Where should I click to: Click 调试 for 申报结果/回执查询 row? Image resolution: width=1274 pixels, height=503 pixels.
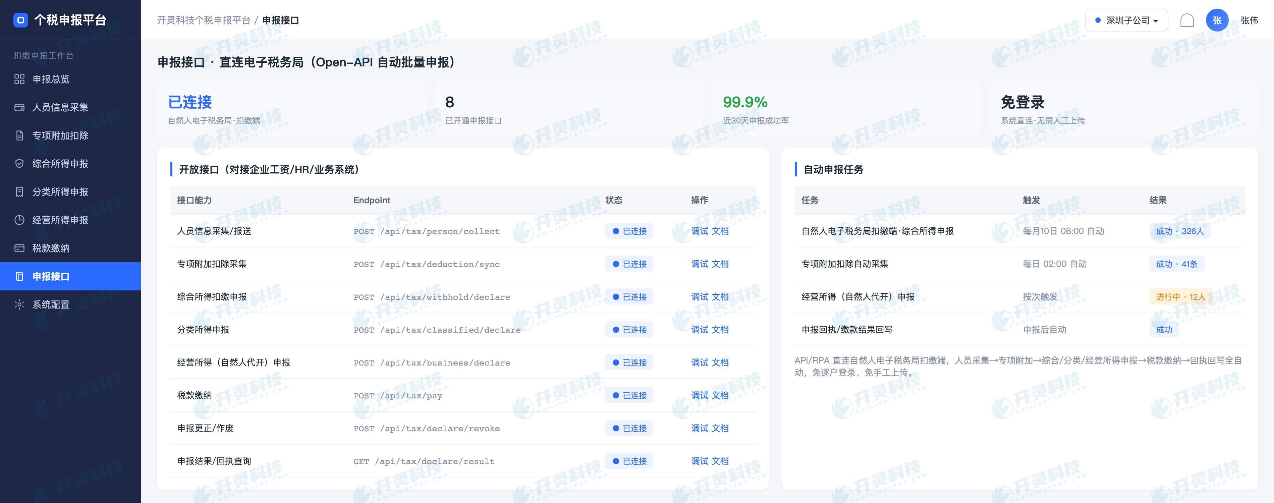[x=699, y=461]
